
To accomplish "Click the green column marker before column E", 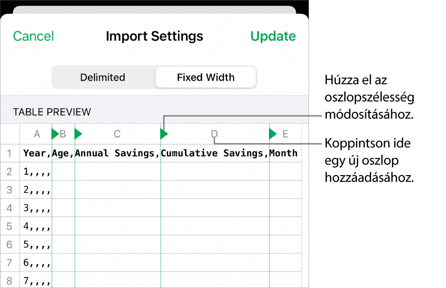I will [x=272, y=134].
